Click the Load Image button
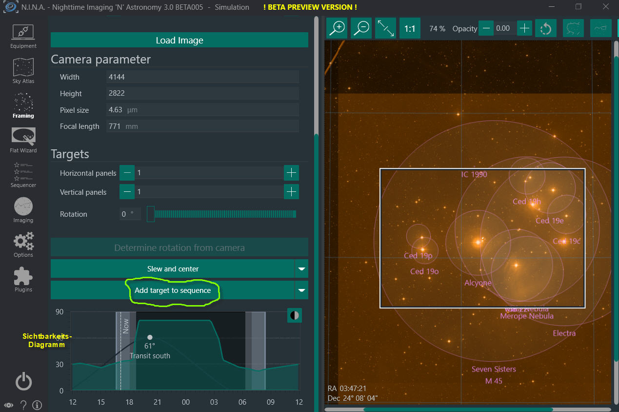619x412 pixels. [179, 40]
